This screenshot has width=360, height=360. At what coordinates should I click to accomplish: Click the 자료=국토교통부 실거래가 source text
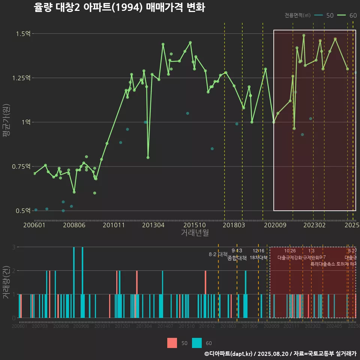click(325, 354)
